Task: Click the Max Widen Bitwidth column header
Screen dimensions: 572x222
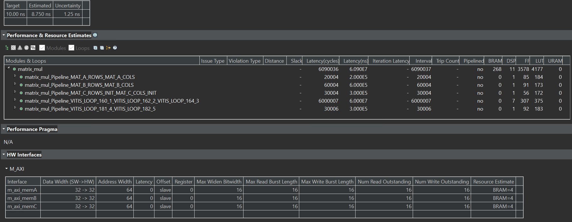Action: (219, 182)
